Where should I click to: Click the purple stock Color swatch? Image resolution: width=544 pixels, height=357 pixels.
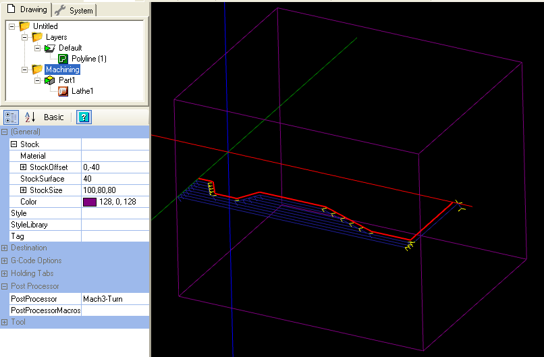(x=89, y=202)
